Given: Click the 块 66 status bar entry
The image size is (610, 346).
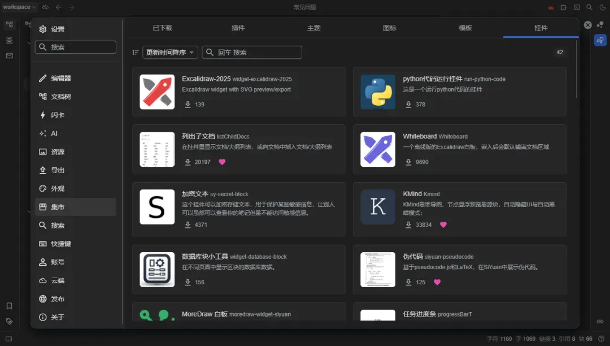Looking at the screenshot, I should click(586, 339).
